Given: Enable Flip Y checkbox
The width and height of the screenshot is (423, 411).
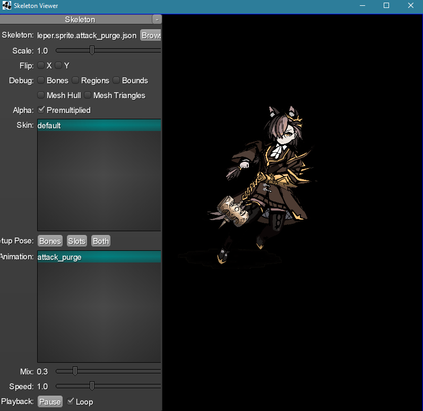Looking at the screenshot, I should point(58,65).
